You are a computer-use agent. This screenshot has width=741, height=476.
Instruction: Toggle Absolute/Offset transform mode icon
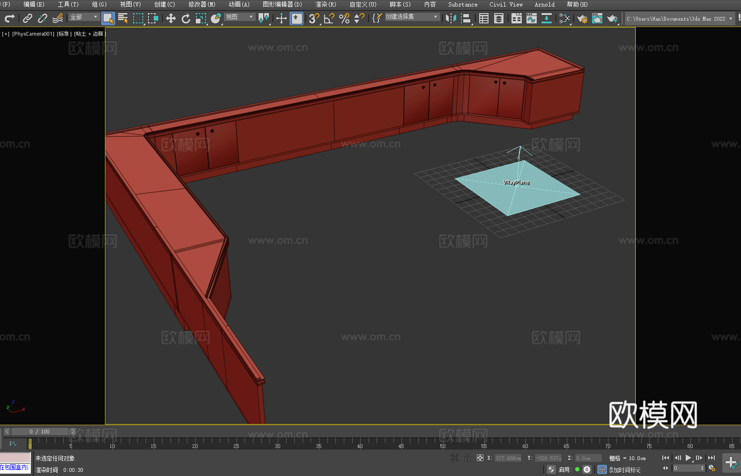point(480,458)
